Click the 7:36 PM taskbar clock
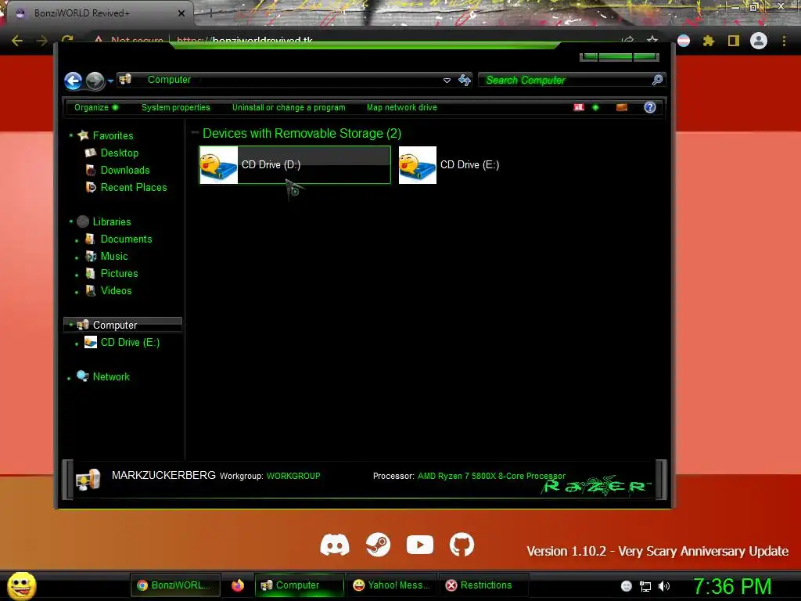This screenshot has height=601, width=801. tap(732, 585)
